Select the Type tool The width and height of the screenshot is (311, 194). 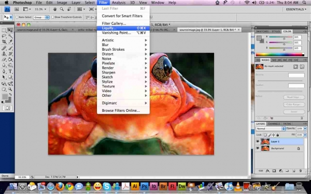coord(10,71)
